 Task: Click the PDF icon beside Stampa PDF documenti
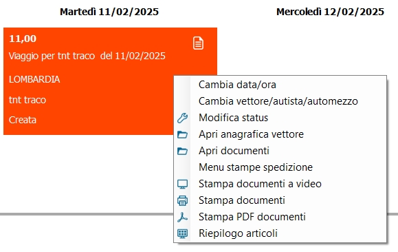[182, 217]
